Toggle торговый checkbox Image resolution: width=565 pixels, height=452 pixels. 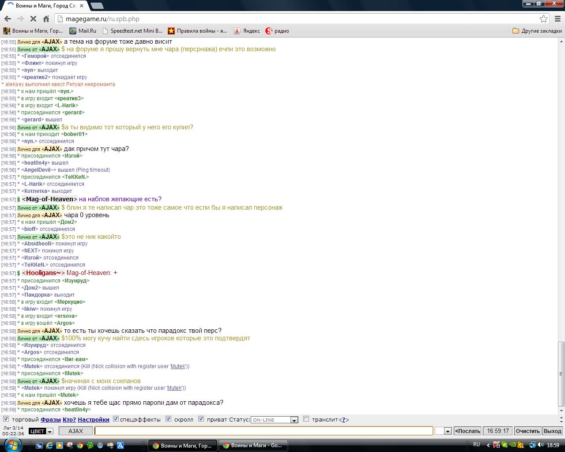click(6, 419)
